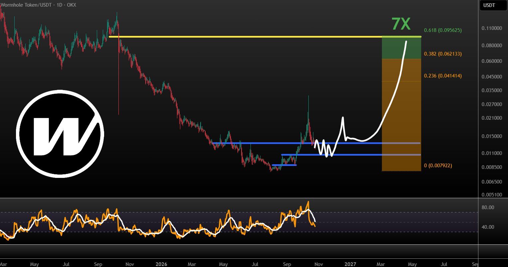Click the green 7X text annotation
This screenshot has width=508, height=267.
(x=401, y=24)
